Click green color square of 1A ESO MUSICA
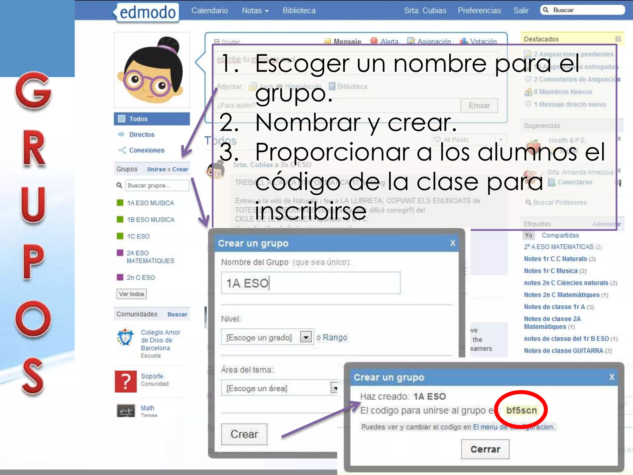 pyautogui.click(x=120, y=203)
